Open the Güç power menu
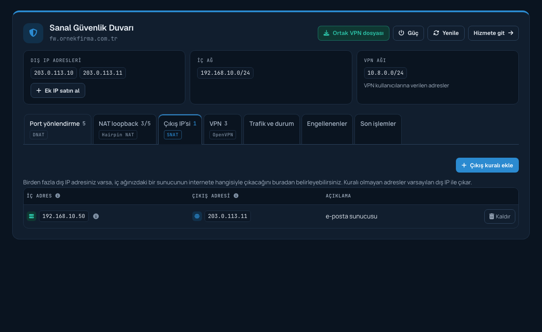Screen dimensions: 542x332 pyautogui.click(x=408, y=33)
